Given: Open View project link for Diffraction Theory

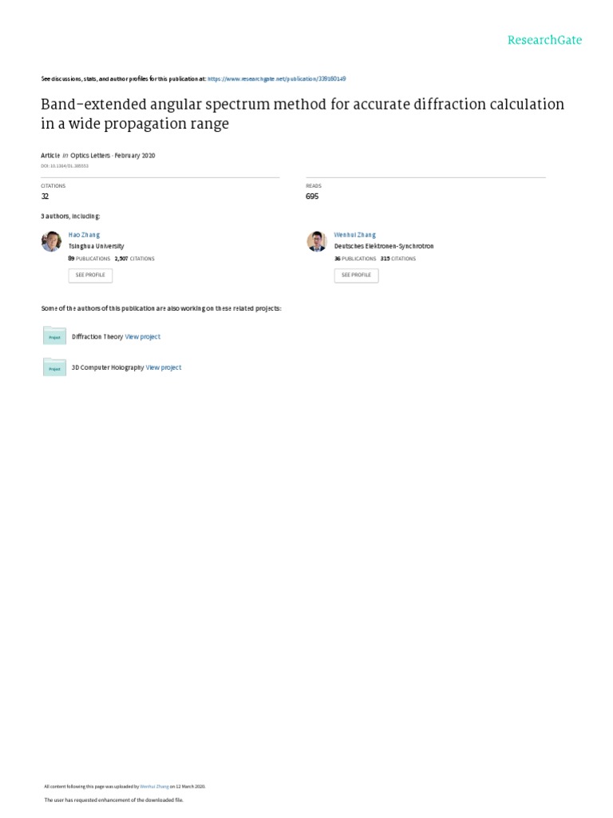Looking at the screenshot, I should (x=143, y=337).
